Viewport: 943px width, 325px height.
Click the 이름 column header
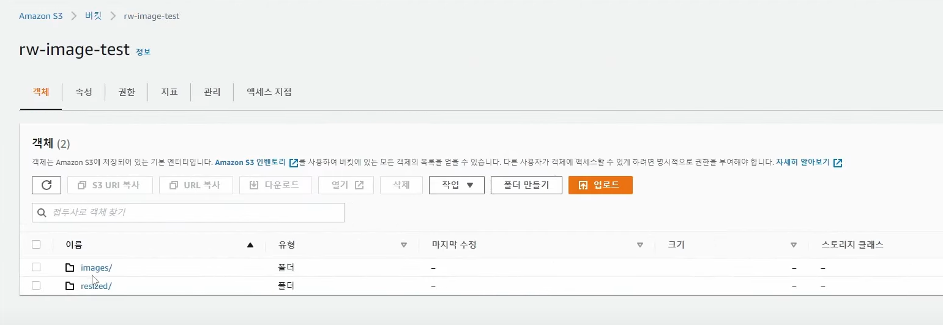coord(74,245)
